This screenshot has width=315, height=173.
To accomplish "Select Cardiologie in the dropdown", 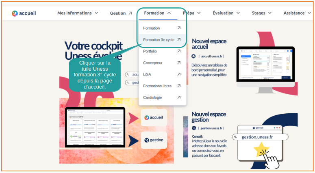I will pos(162,97).
